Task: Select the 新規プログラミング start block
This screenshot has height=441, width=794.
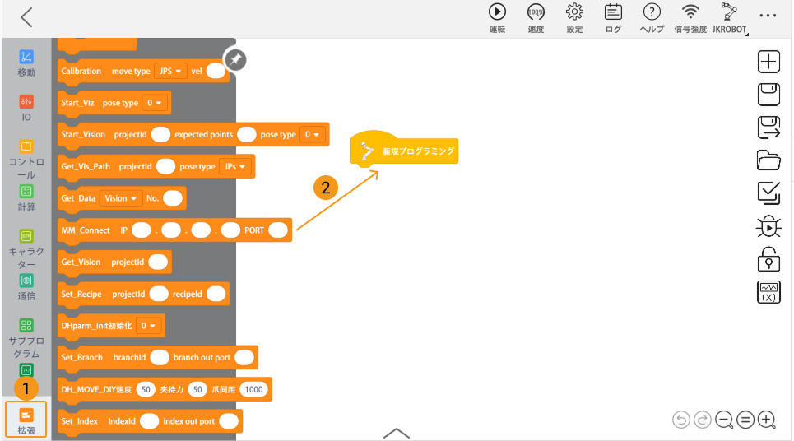Action: click(x=404, y=149)
